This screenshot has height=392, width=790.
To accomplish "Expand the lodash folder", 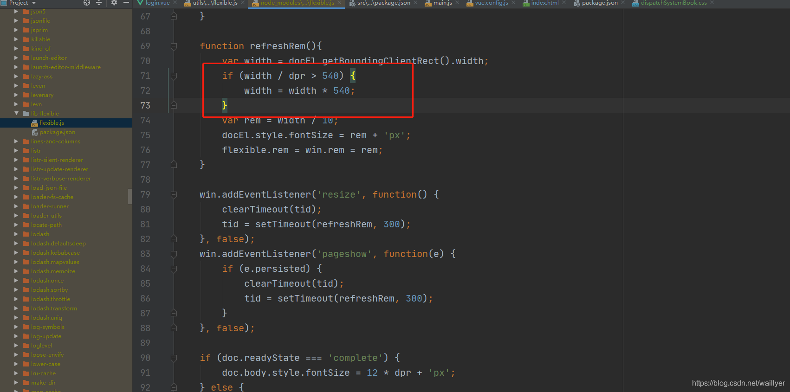I will [x=16, y=234].
